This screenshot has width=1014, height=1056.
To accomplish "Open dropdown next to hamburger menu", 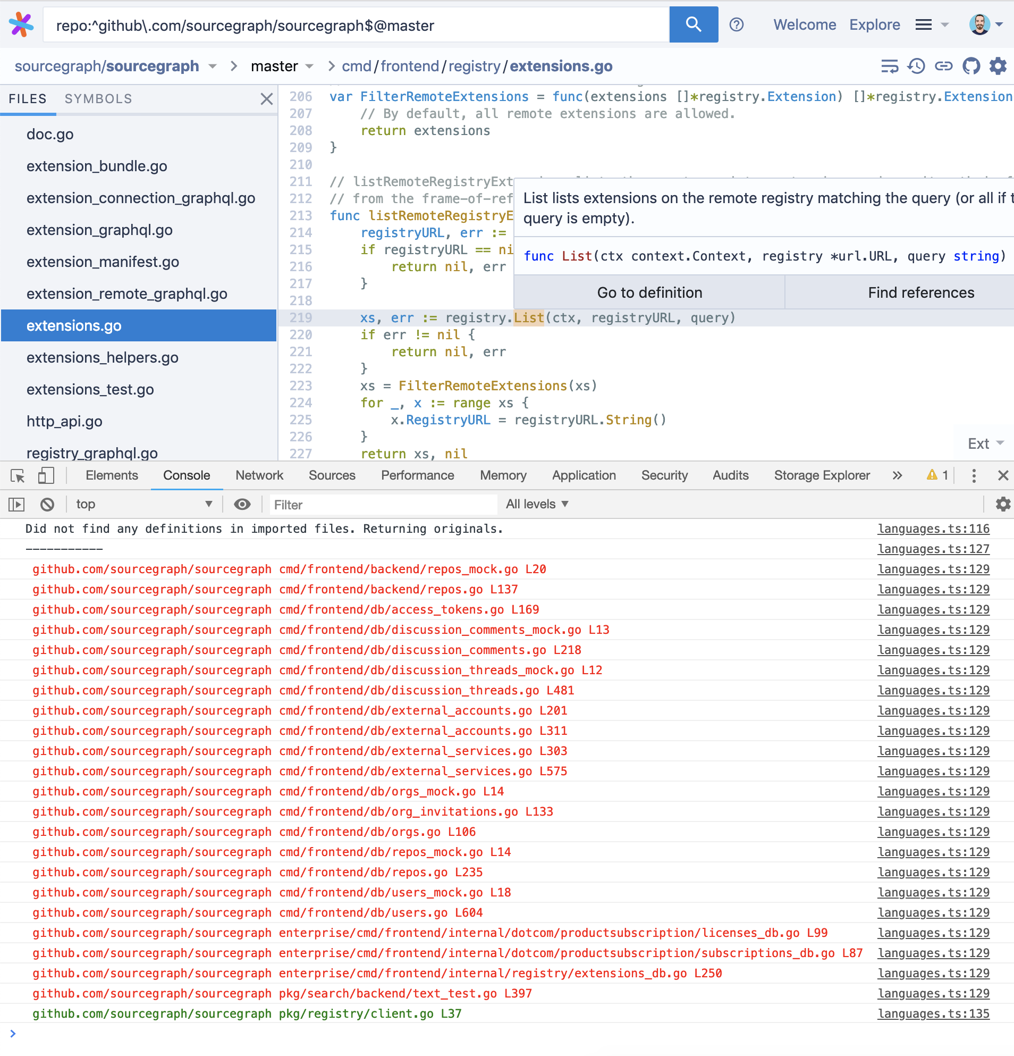I will pos(945,25).
